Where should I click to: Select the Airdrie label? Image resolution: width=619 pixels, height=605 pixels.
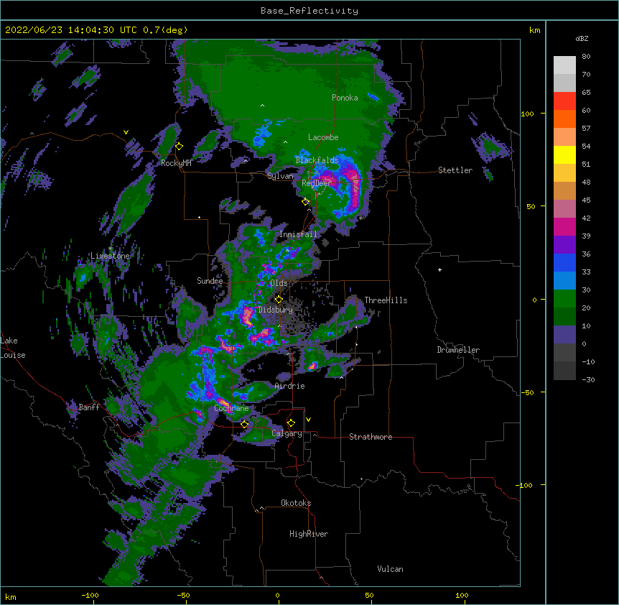coord(290,386)
